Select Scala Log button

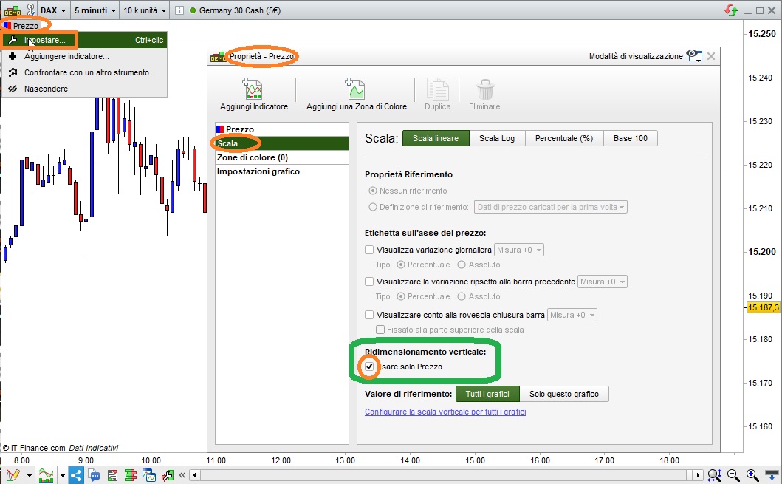coord(497,138)
